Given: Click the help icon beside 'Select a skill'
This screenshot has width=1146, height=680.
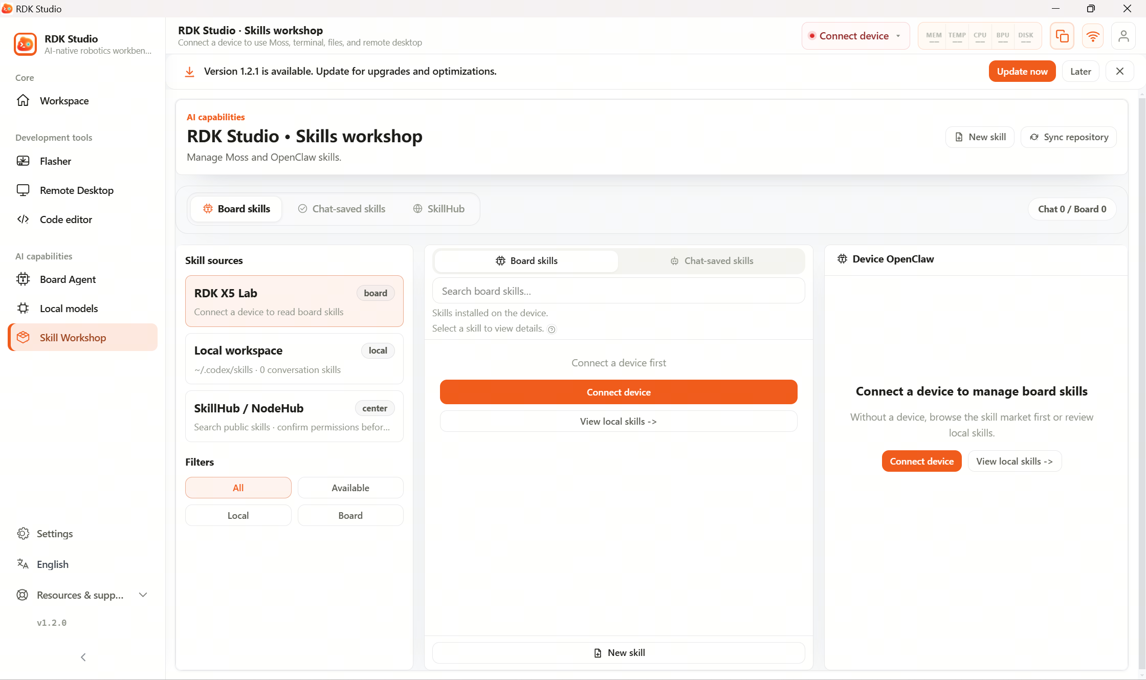Looking at the screenshot, I should 552,330.
